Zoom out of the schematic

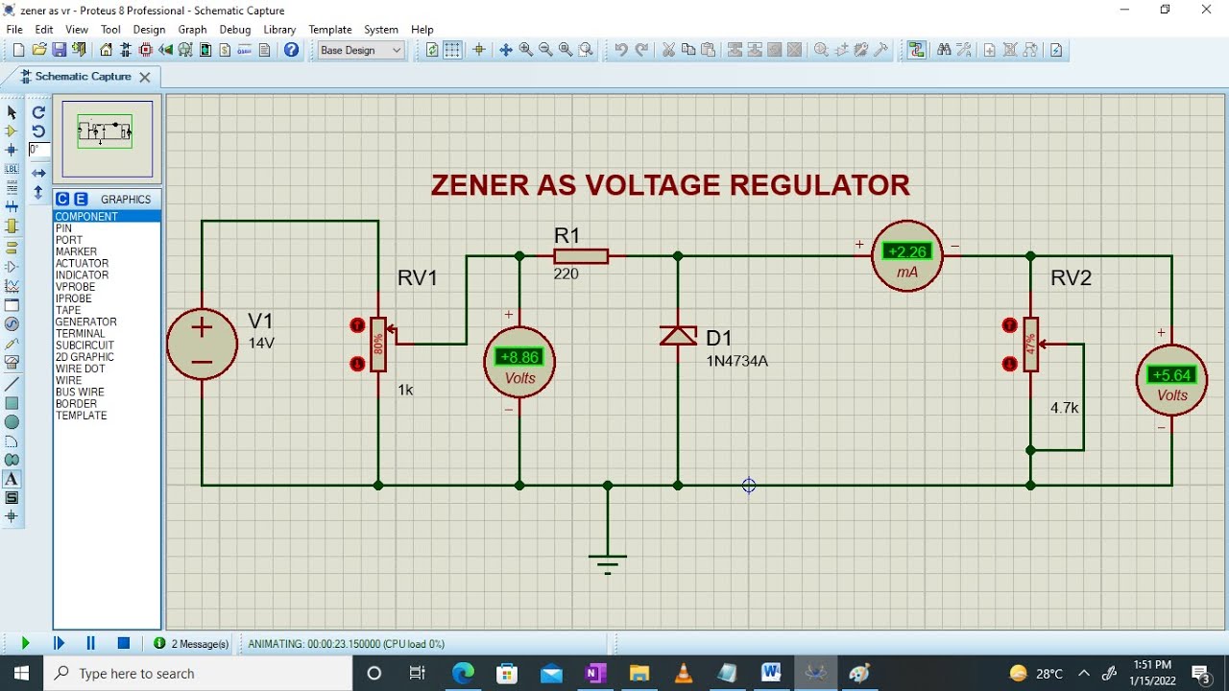tap(545, 50)
